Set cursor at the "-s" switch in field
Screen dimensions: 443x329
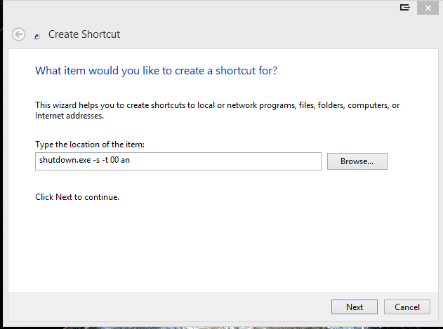click(96, 160)
